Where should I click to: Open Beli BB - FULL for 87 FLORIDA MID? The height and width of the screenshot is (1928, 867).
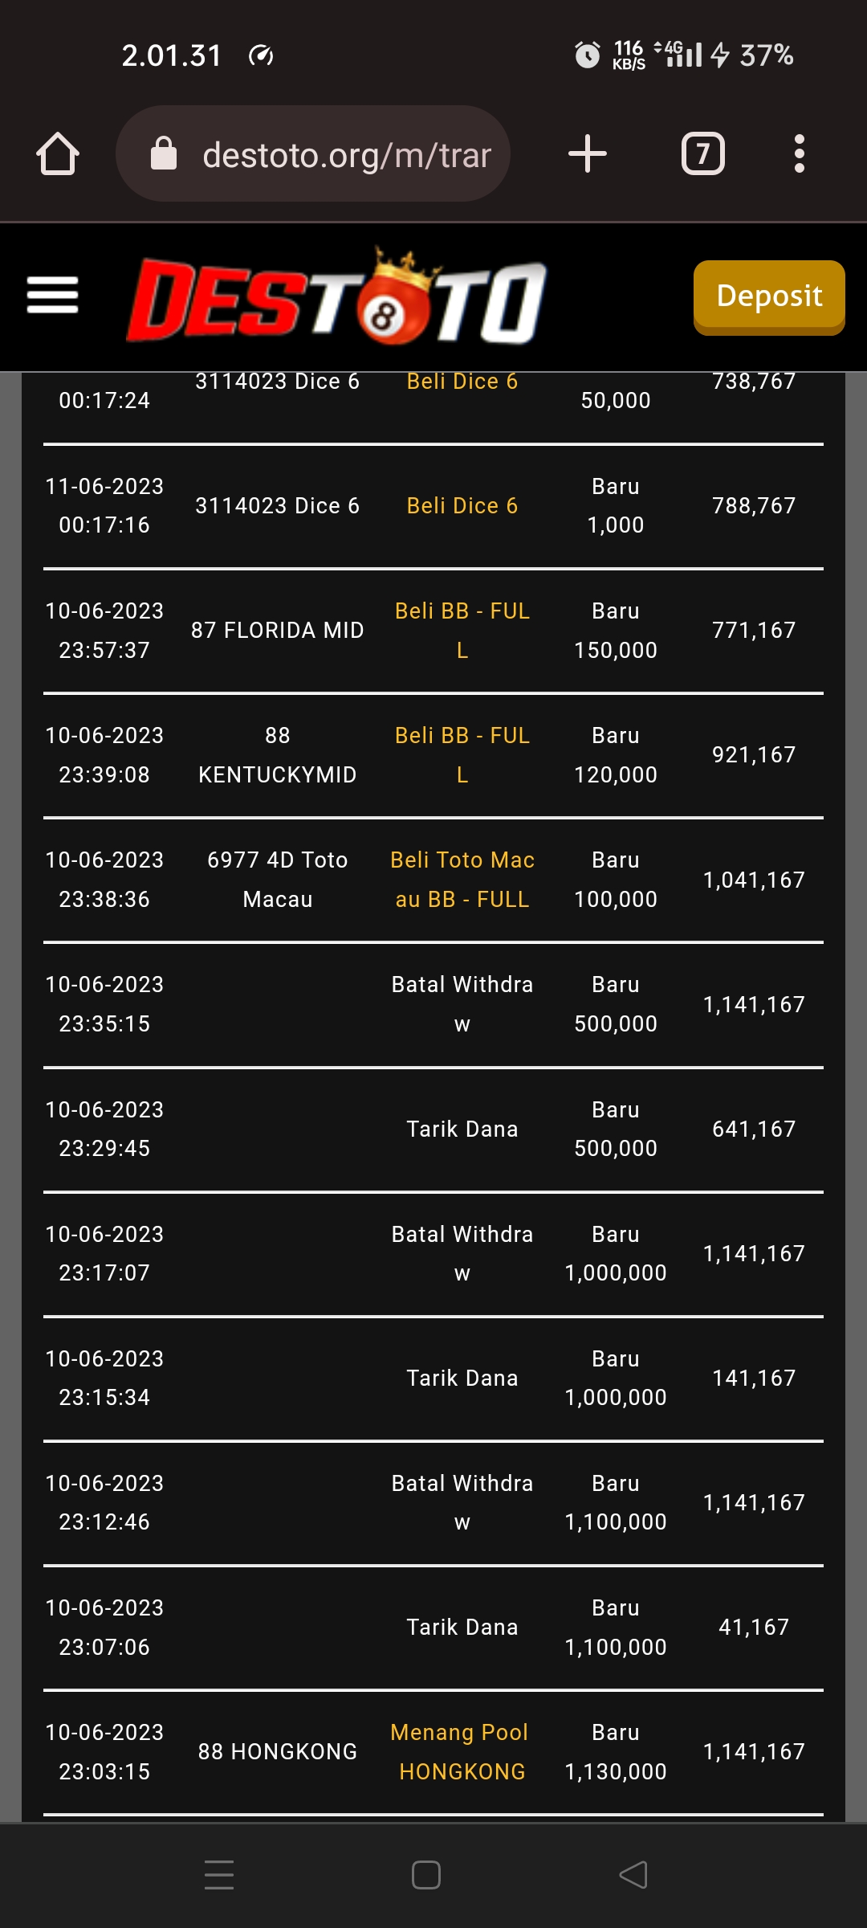462,631
